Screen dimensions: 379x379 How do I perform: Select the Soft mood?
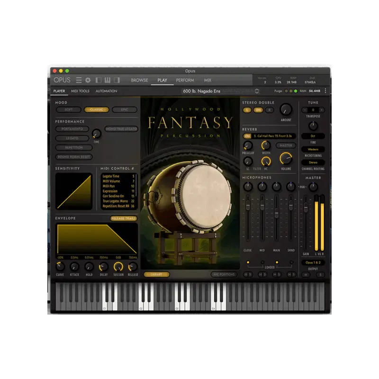69,110
